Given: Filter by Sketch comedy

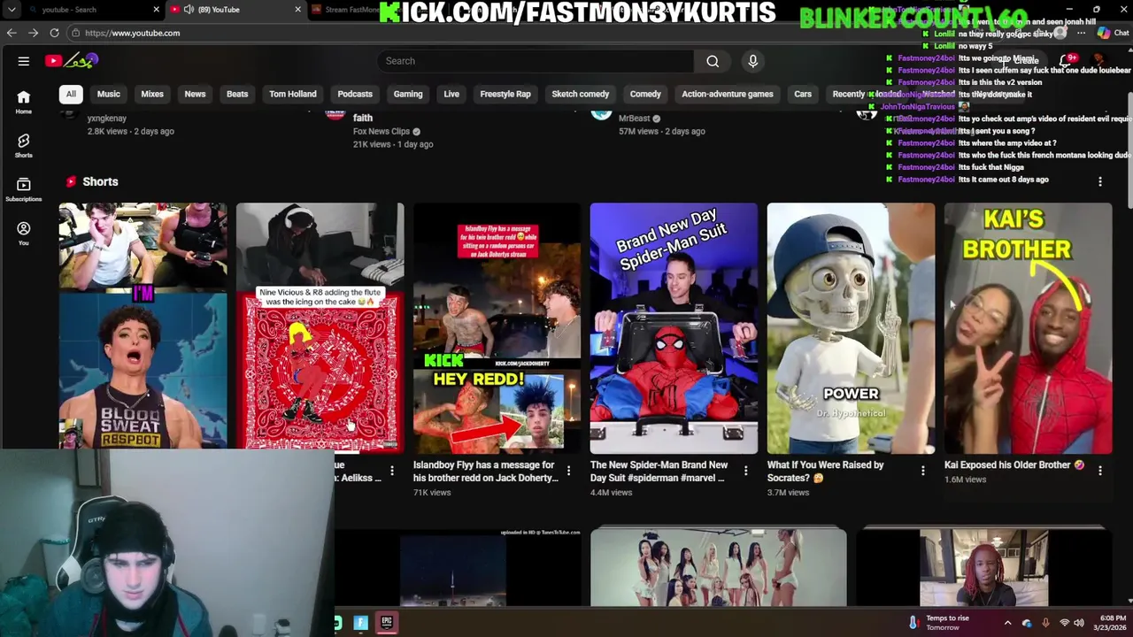Looking at the screenshot, I should (581, 94).
